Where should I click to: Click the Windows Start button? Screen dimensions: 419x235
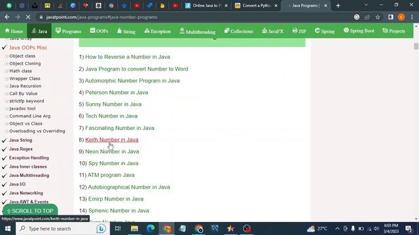(8, 228)
